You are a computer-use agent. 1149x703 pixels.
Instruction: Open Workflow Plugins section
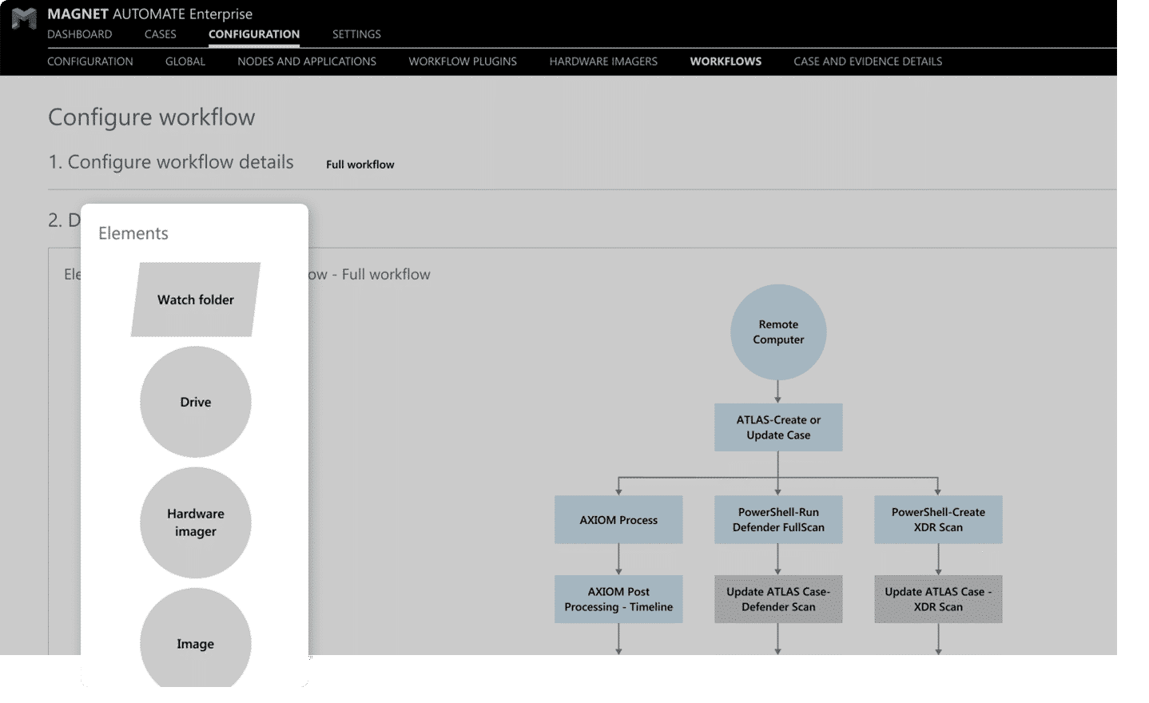(463, 62)
